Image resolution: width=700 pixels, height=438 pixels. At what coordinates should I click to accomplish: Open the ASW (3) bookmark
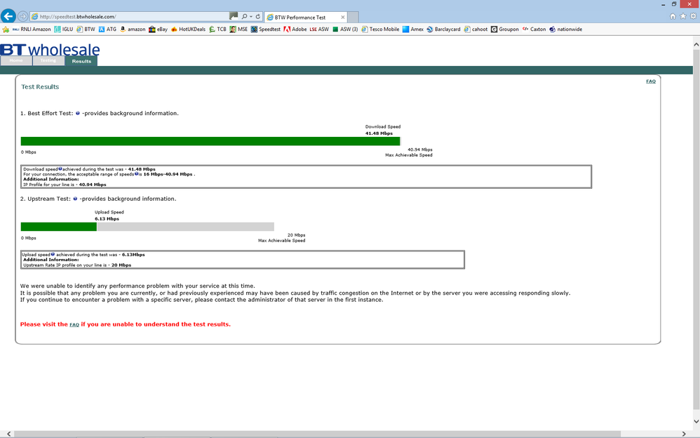[345, 29]
